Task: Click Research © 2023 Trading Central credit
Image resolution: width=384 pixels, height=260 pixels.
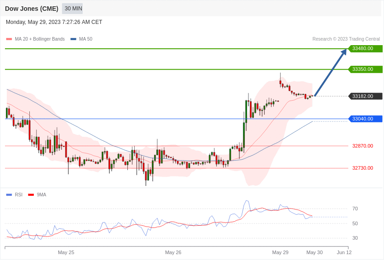Action: [346, 39]
